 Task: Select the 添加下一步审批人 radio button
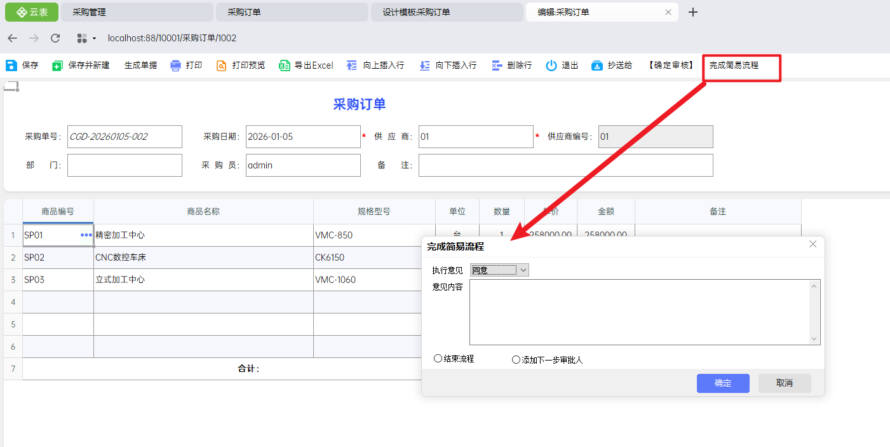tap(516, 359)
